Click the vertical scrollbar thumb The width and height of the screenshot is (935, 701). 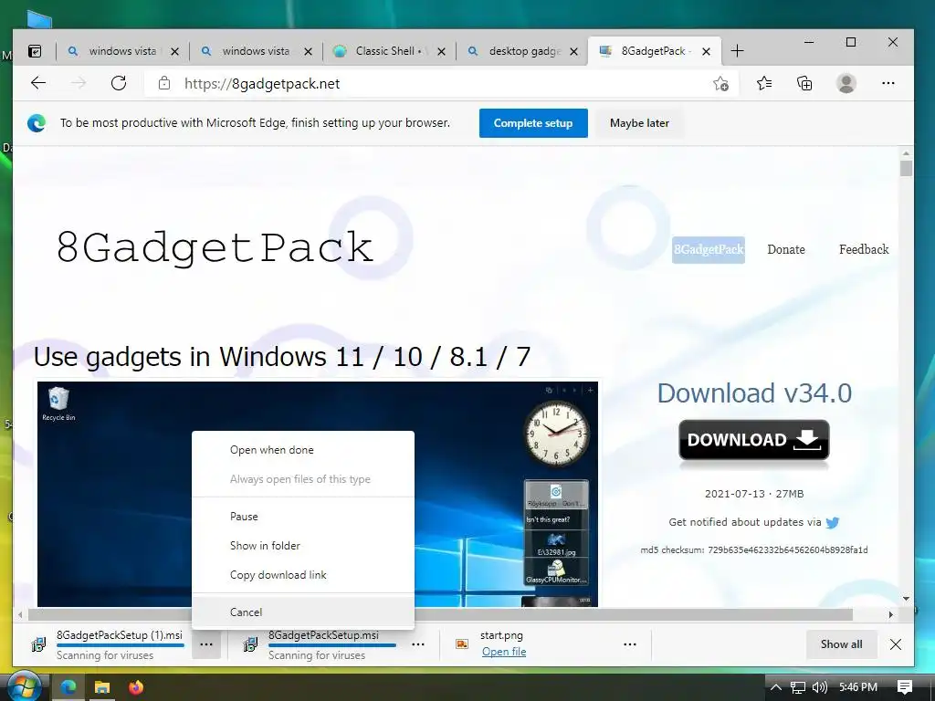[x=907, y=168]
